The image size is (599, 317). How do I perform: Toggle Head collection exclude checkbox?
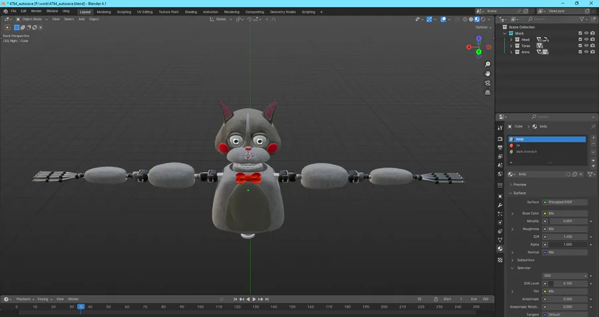click(580, 39)
